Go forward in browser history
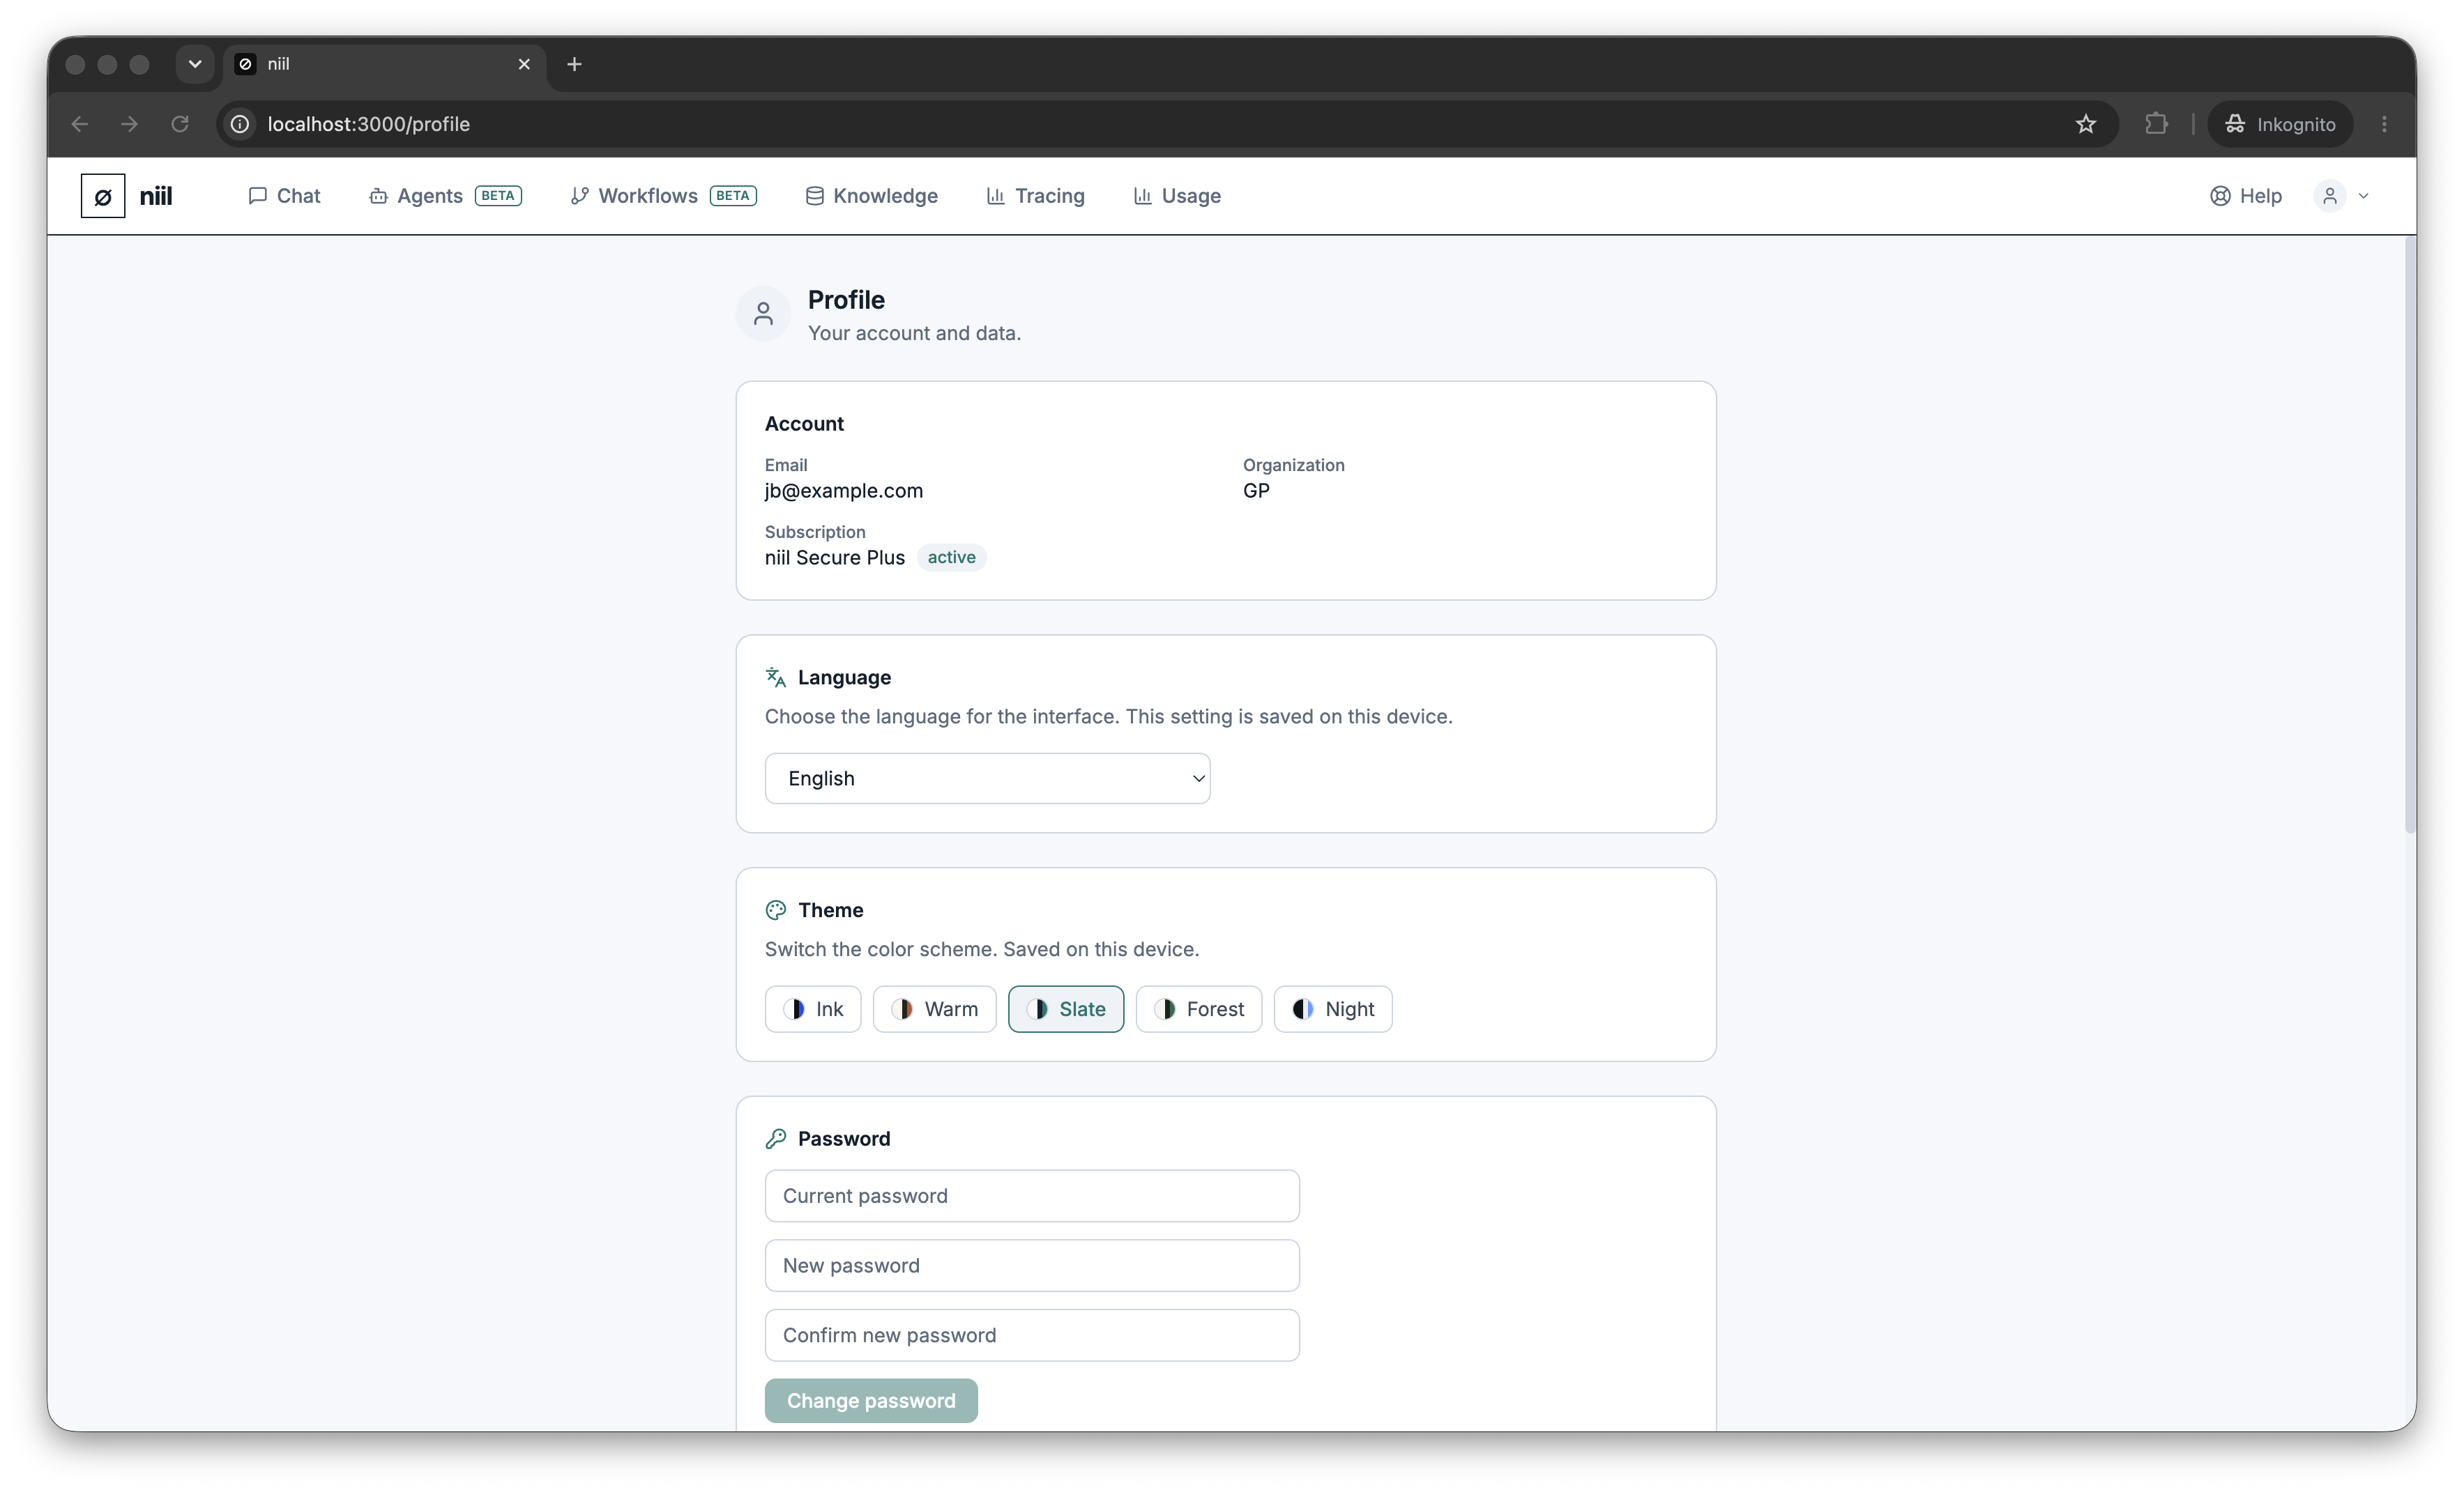 [x=129, y=124]
